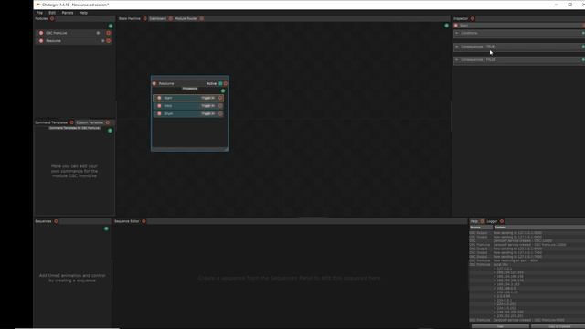Viewport: 585px width, 329px height.
Task: Trigger the Intro processor
Action: [x=207, y=106]
